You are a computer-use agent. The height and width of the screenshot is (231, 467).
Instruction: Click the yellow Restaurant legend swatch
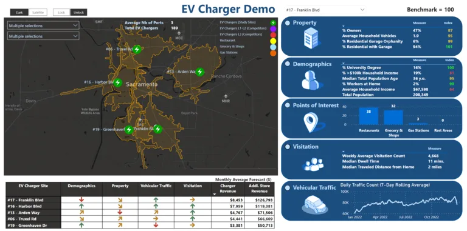click(273, 41)
